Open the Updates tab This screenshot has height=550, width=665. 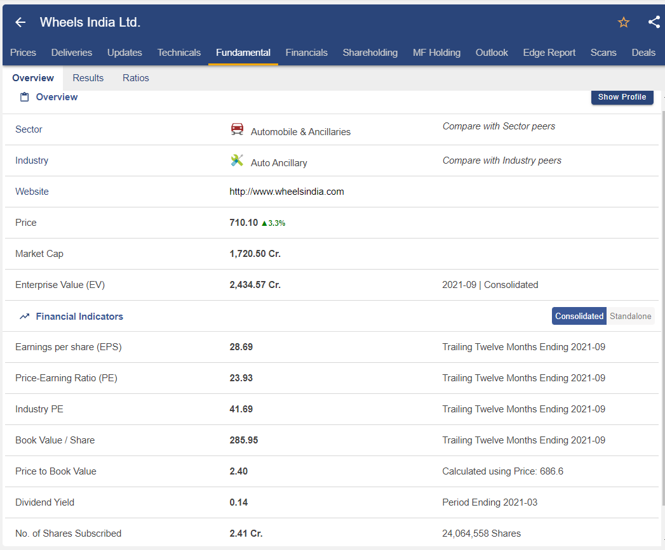[124, 53]
